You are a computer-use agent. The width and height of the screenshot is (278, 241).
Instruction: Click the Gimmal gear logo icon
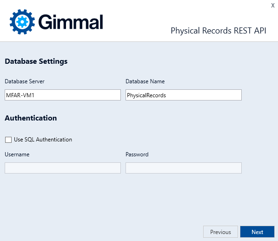pyautogui.click(x=22, y=22)
